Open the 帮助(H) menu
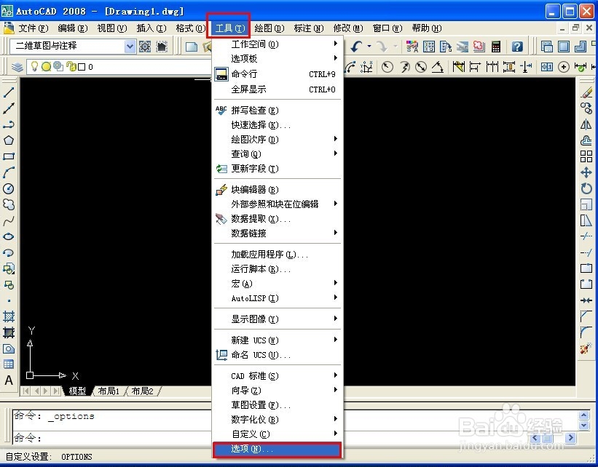 (426, 28)
